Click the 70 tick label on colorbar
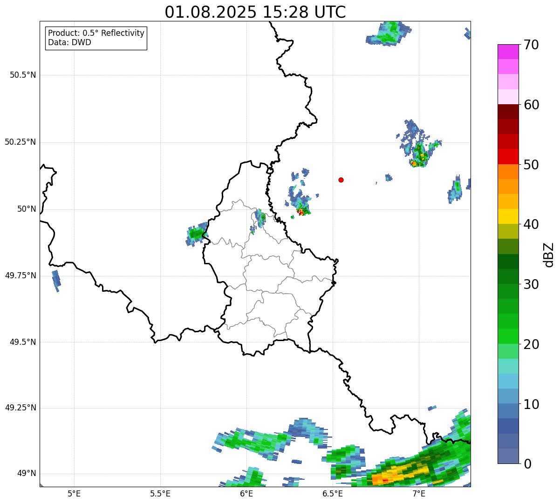 531,45
